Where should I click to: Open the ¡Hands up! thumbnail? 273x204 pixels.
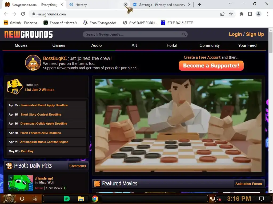(x=21, y=183)
